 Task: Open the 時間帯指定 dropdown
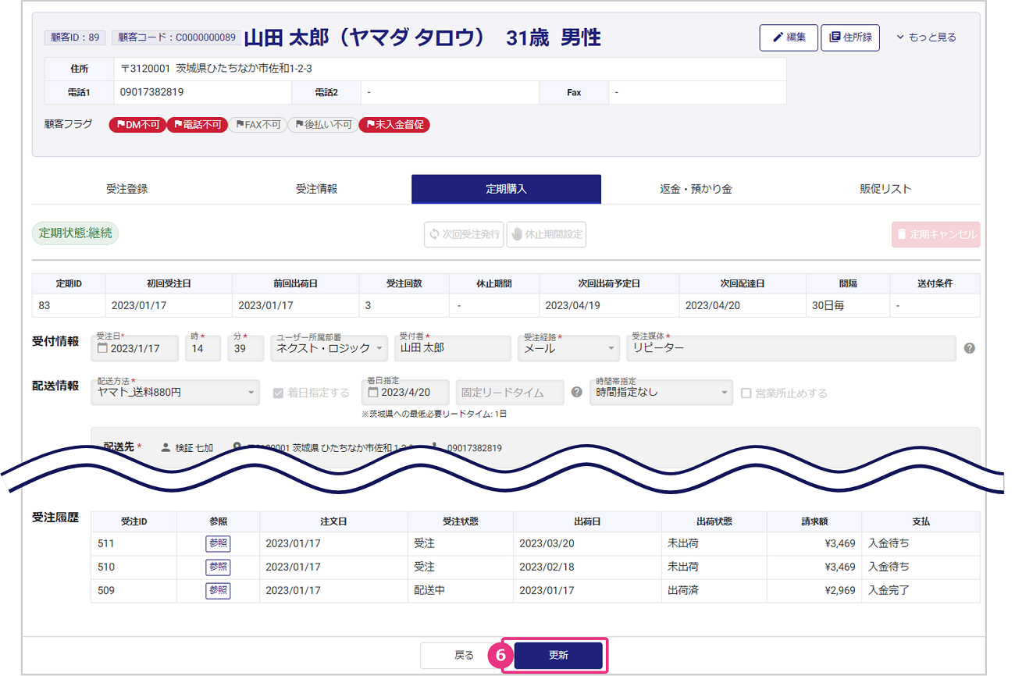(x=661, y=393)
